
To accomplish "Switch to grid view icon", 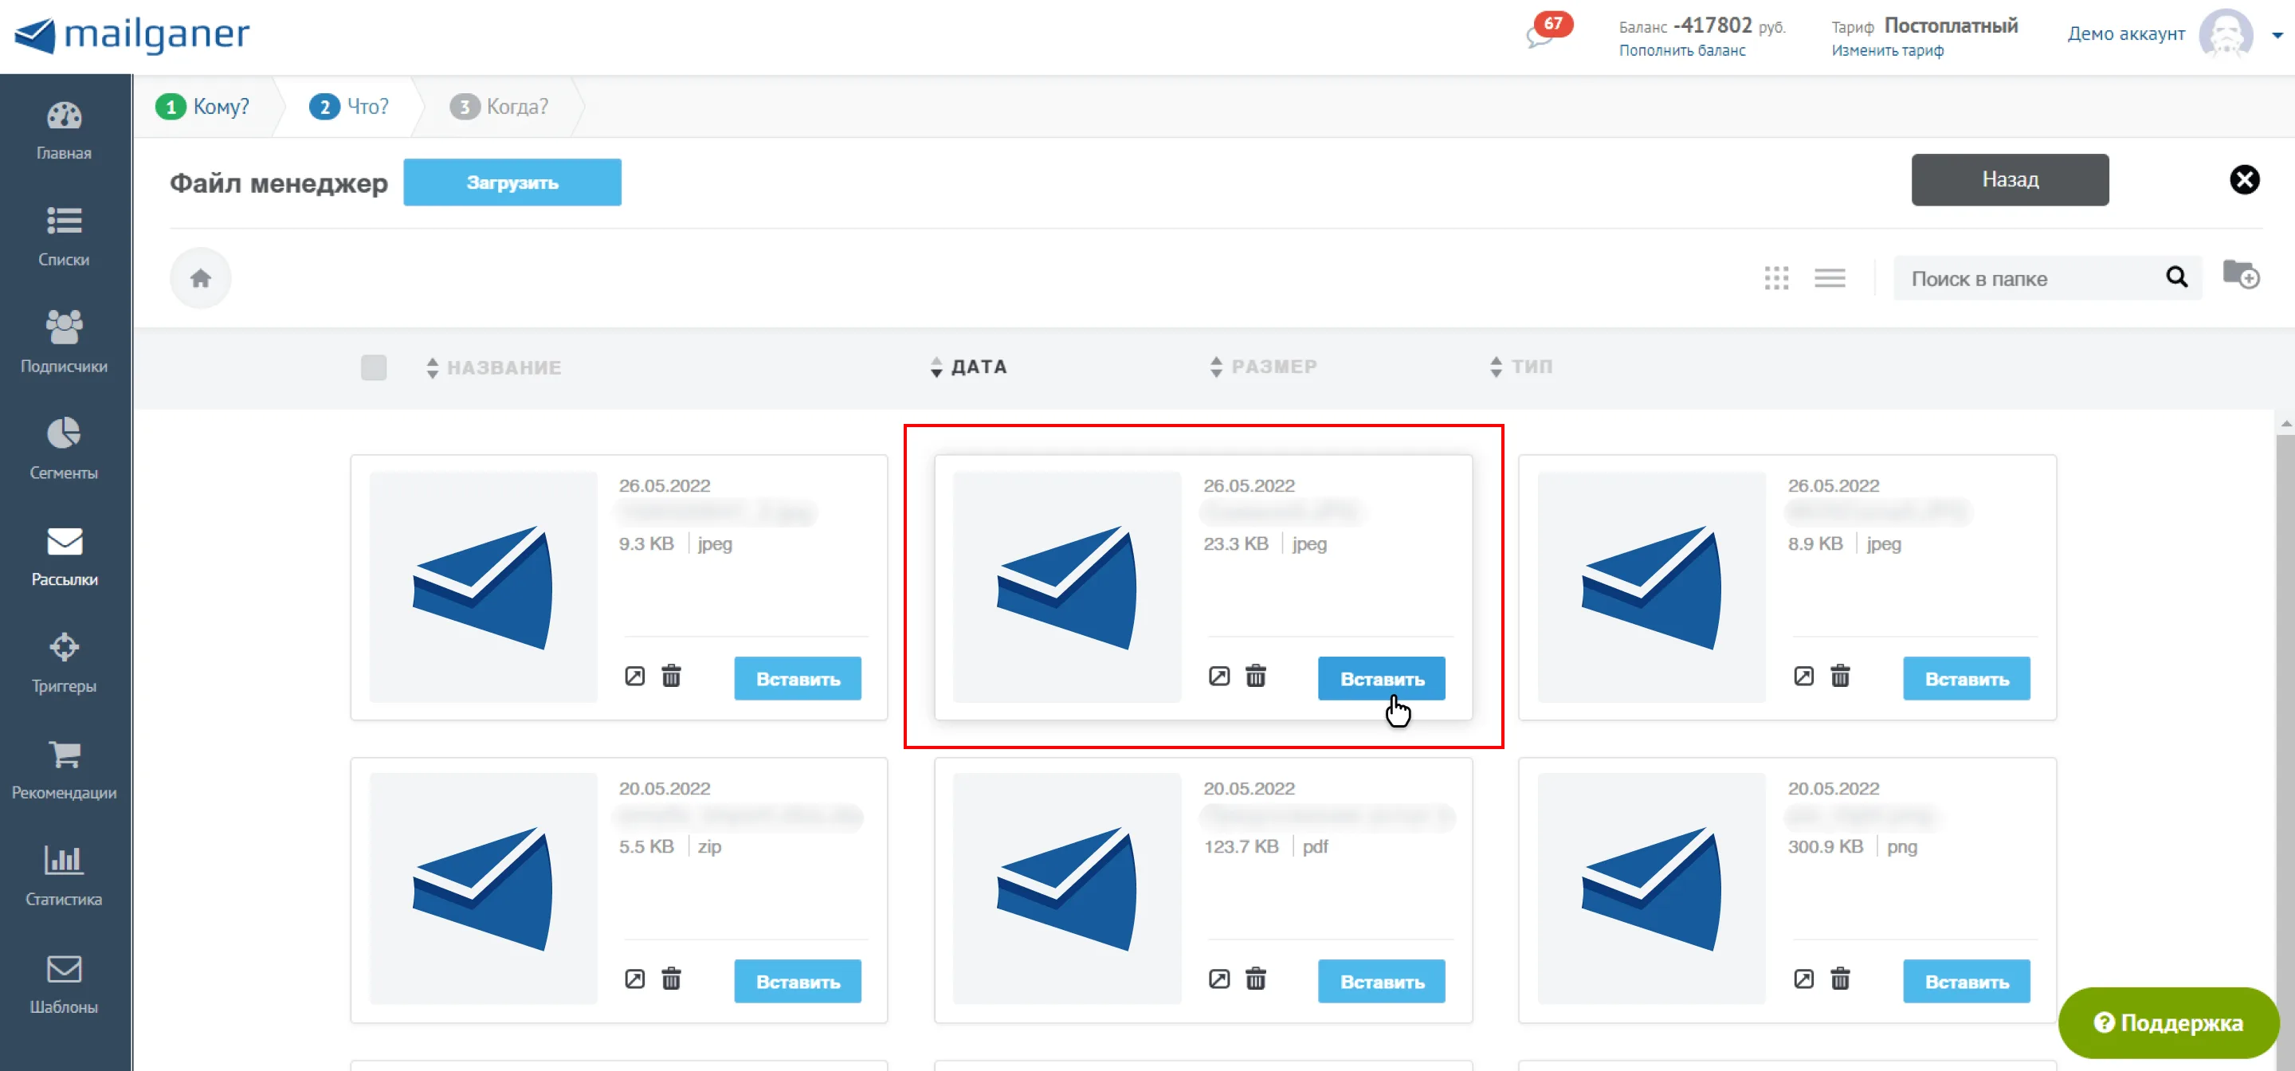I will (1776, 278).
